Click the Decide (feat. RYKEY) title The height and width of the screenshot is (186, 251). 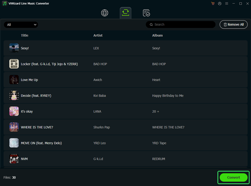(36, 96)
